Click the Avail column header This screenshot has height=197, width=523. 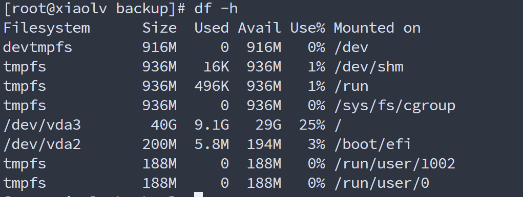pos(259,28)
